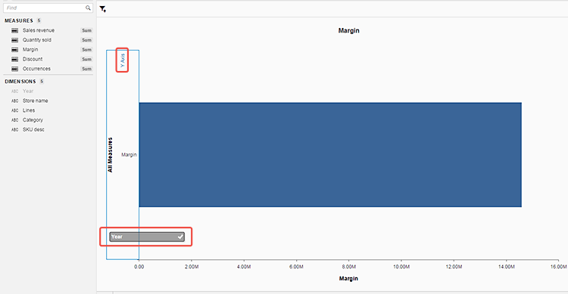Viewport: 568px width, 294px height.
Task: Click the 10.00M axis tick label
Action: [x=401, y=267]
